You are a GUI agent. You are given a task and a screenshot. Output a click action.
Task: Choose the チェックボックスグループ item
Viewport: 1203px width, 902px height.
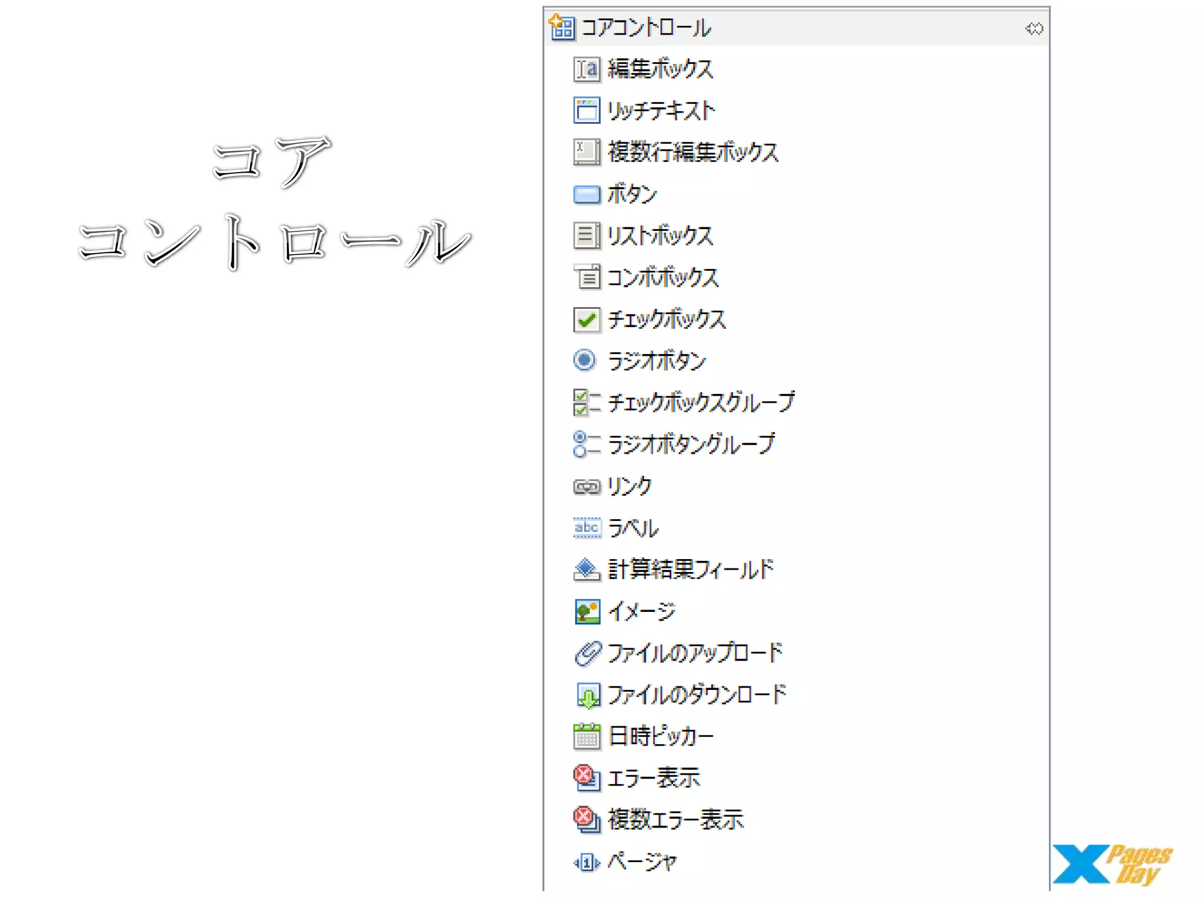click(701, 403)
